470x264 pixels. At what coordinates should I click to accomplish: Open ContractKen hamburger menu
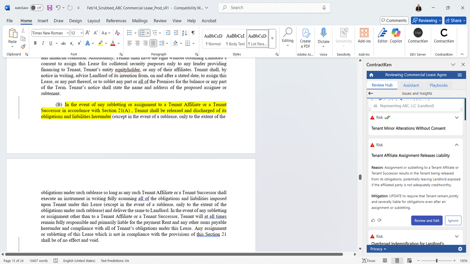pos(460,75)
